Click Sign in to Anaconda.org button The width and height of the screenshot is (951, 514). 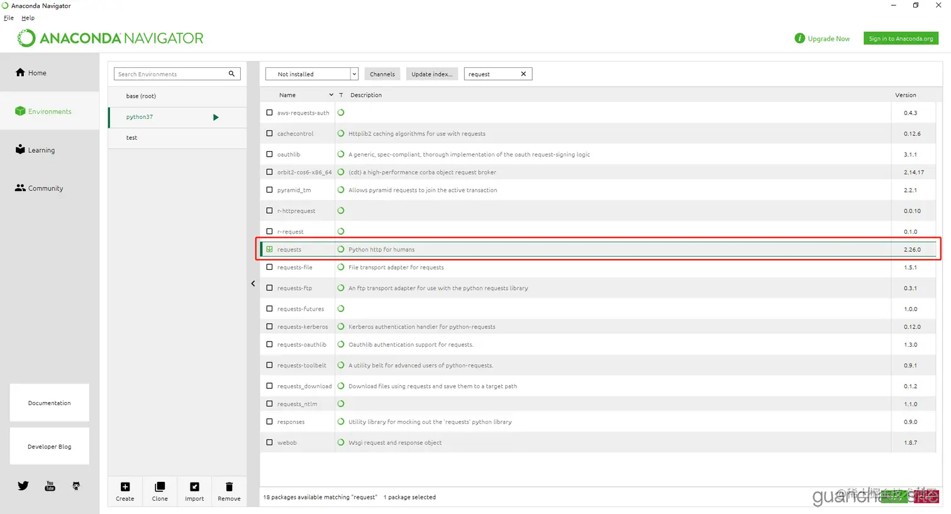pos(901,38)
